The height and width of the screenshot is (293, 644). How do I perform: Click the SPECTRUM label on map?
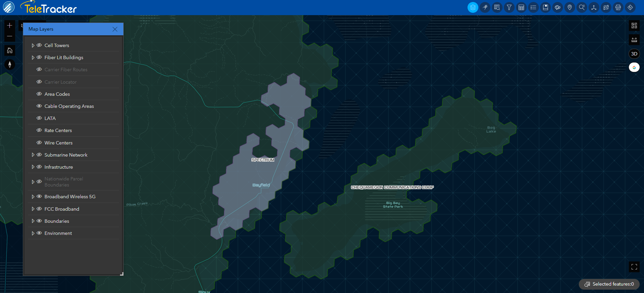coord(263,160)
